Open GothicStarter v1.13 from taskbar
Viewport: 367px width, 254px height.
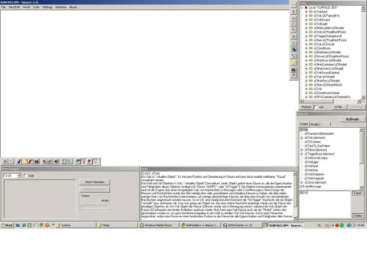(242, 225)
